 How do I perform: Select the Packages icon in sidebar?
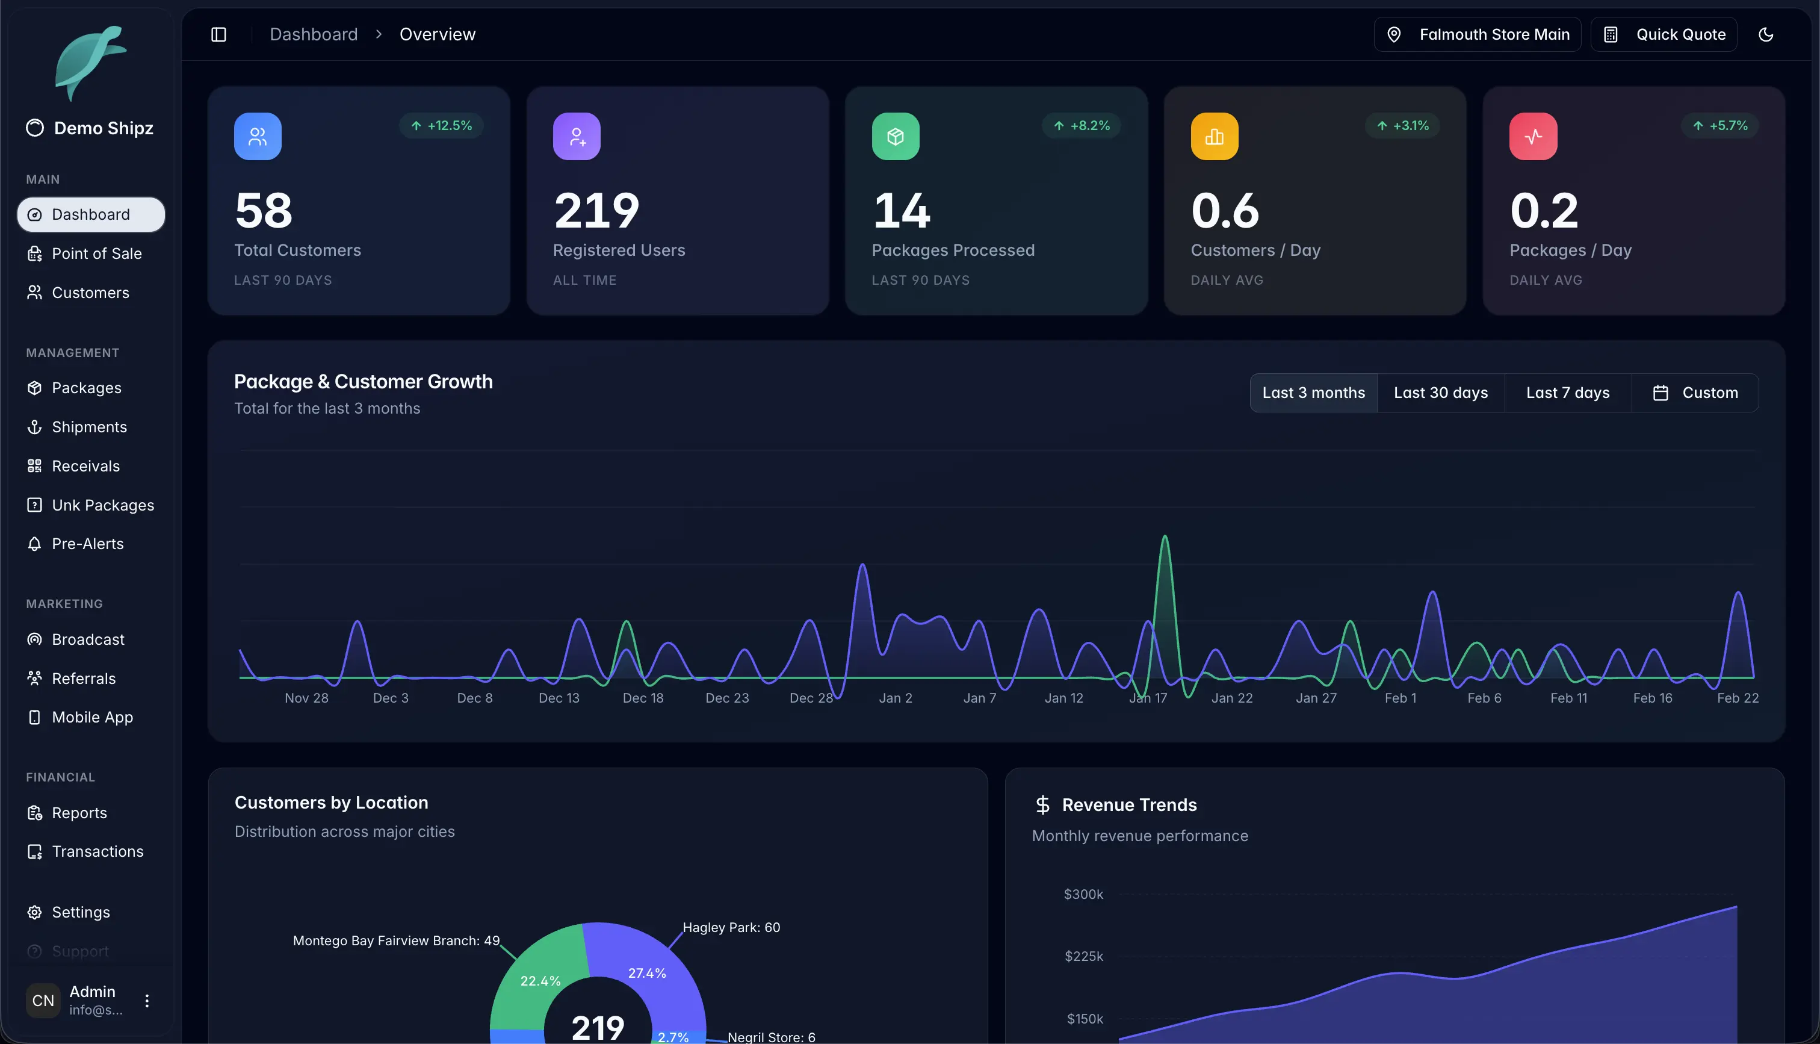pyautogui.click(x=34, y=387)
